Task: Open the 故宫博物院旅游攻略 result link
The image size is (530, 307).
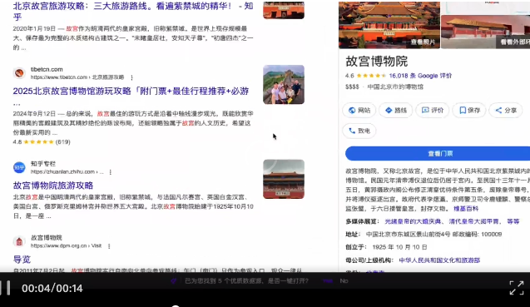Action: coord(53,186)
